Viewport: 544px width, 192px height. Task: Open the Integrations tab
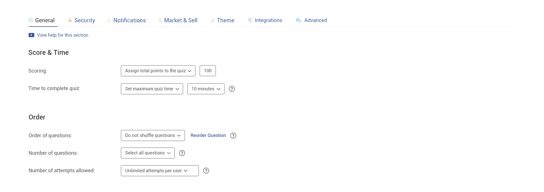(x=268, y=20)
